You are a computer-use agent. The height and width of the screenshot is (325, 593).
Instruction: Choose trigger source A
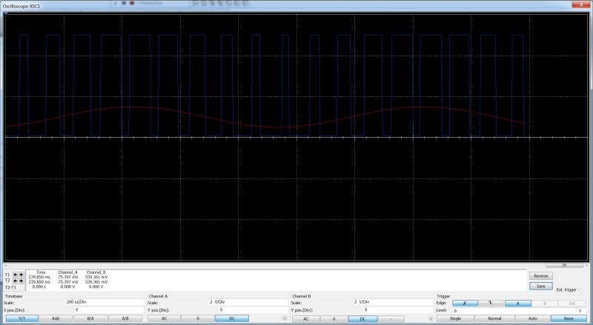[518, 303]
